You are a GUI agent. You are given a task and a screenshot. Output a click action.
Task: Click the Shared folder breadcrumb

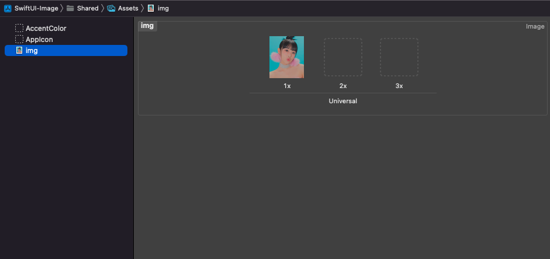pyautogui.click(x=88, y=8)
